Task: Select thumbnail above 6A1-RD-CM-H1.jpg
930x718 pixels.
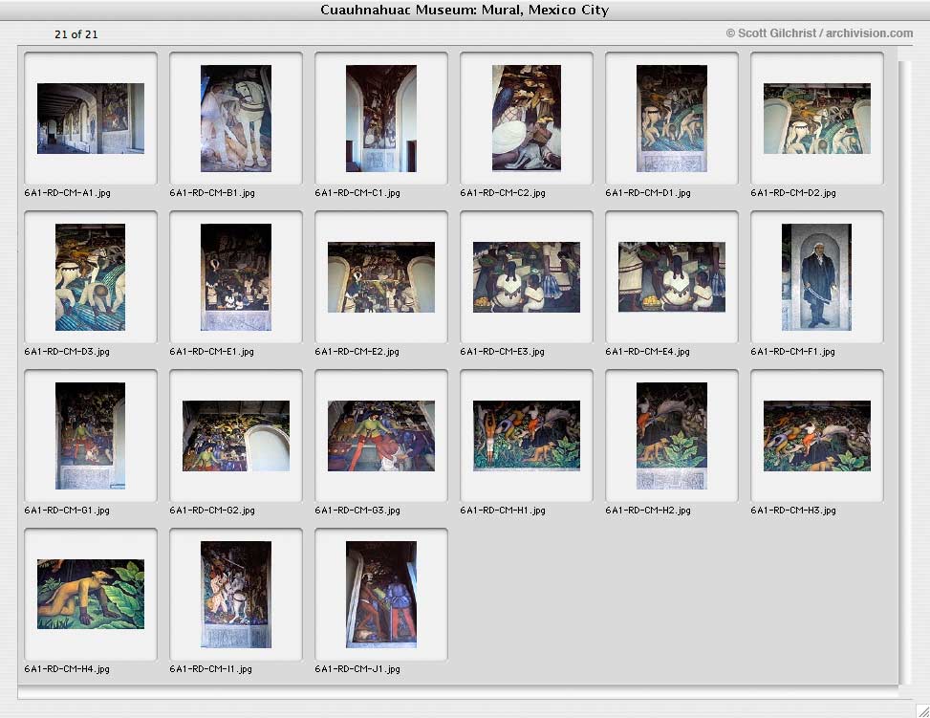Action: click(527, 436)
